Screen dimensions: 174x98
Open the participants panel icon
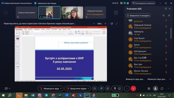pos(155,88)
